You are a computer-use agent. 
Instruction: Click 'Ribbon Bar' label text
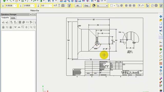(x=35, y=10)
